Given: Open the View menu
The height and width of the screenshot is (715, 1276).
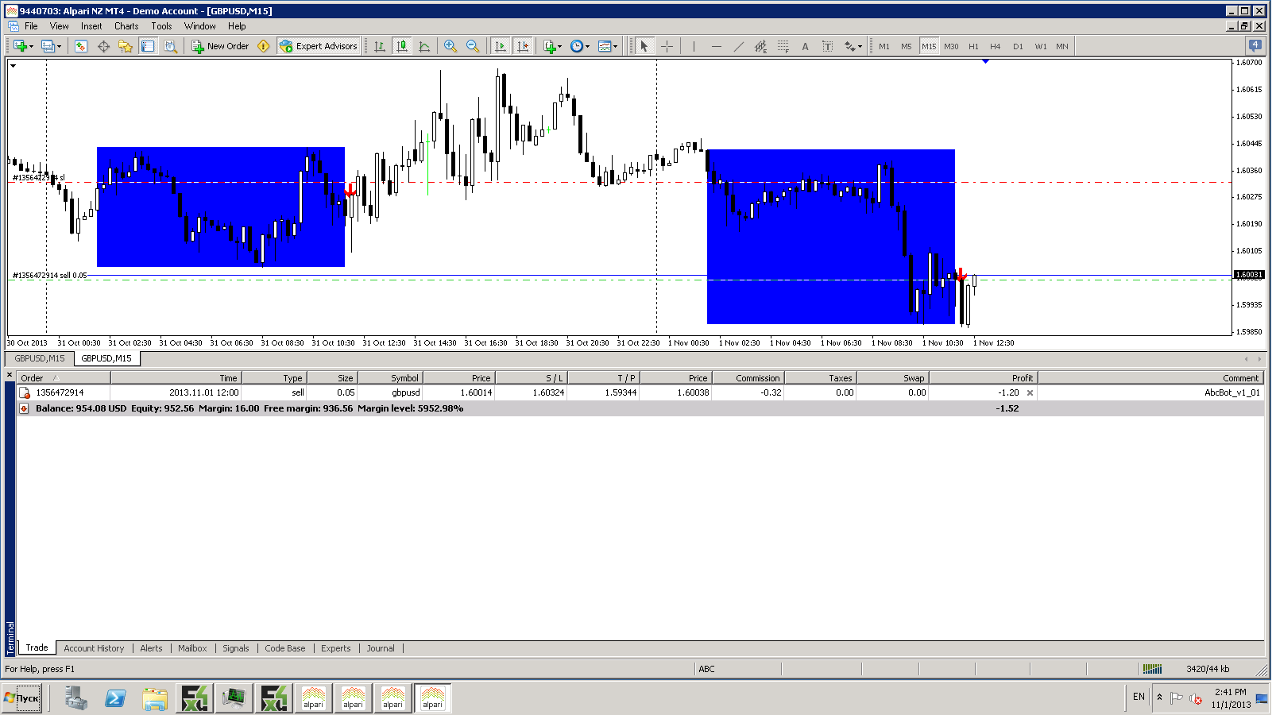Looking at the screenshot, I should point(60,26).
